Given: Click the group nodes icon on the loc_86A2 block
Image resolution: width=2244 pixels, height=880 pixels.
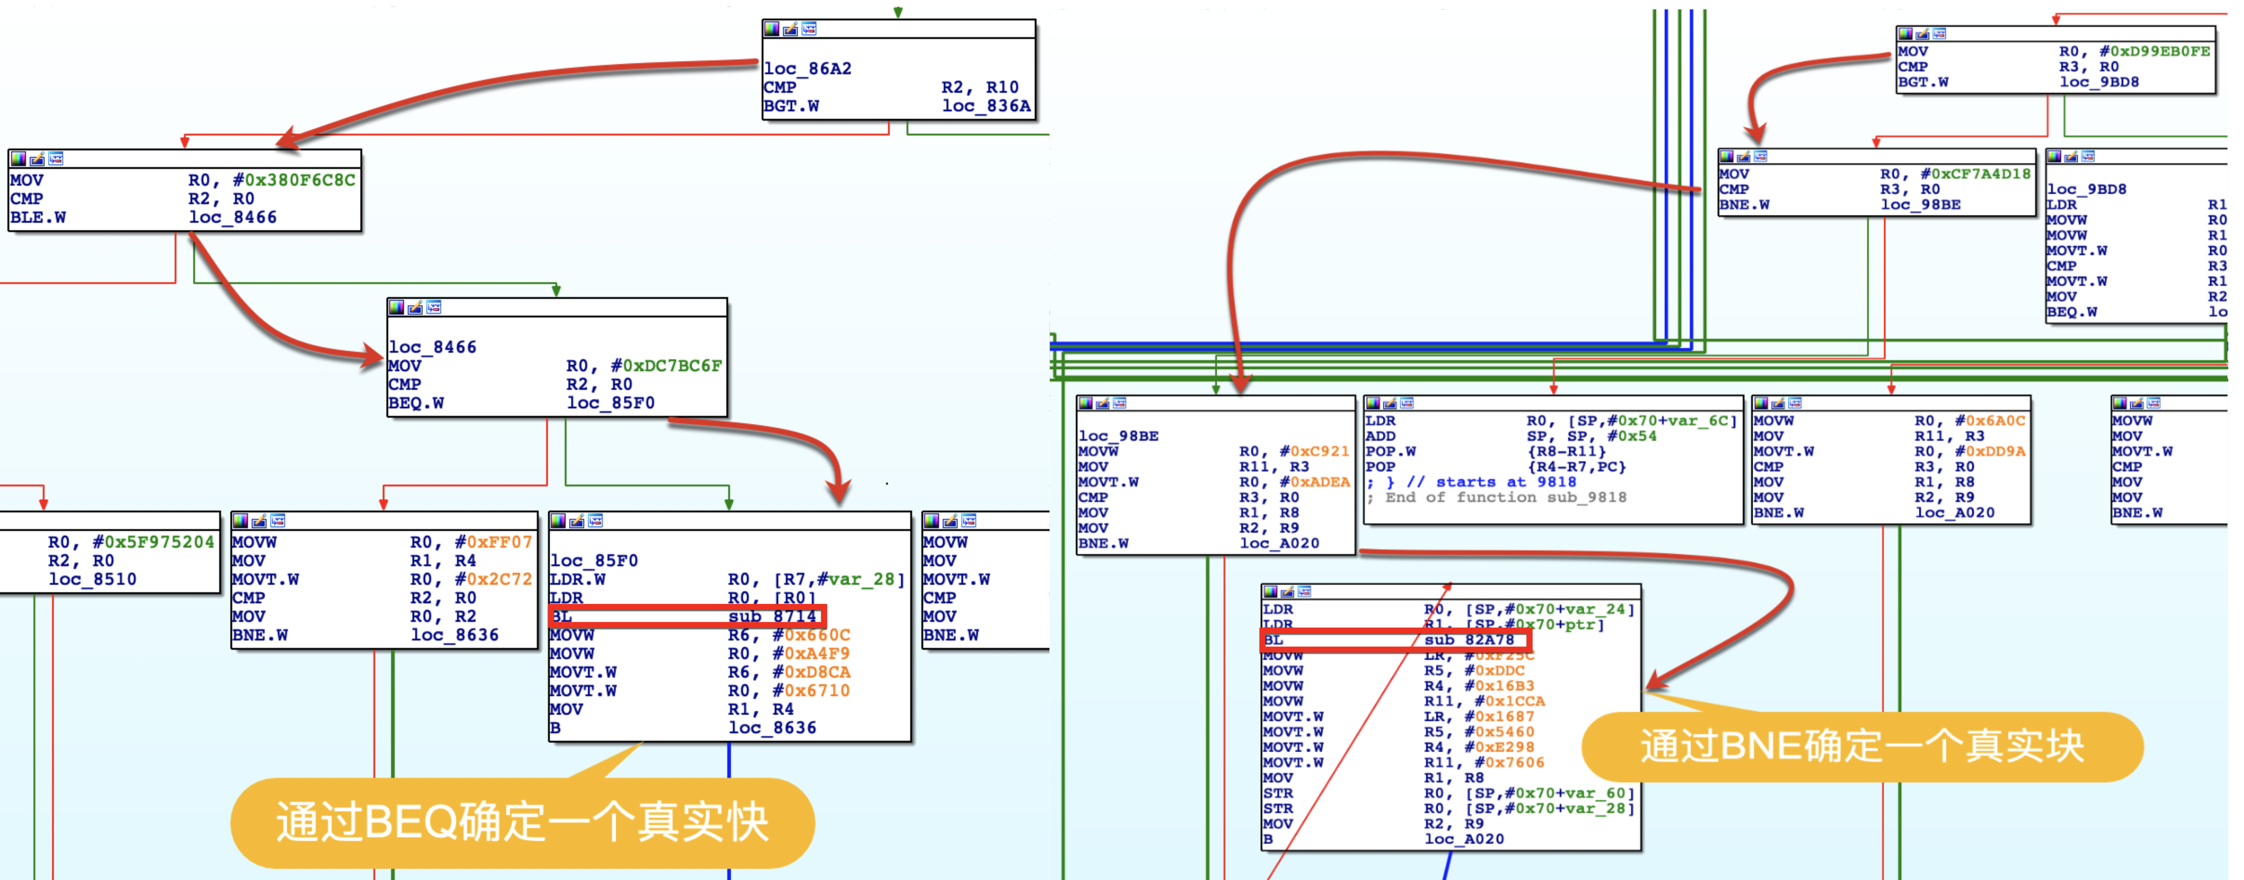Looking at the screenshot, I should [x=809, y=29].
